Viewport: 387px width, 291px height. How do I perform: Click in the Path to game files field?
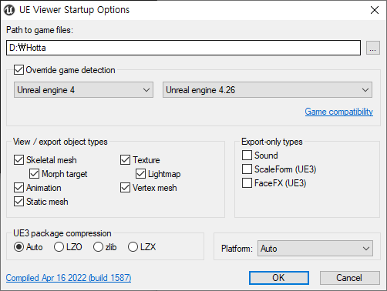[183, 48]
